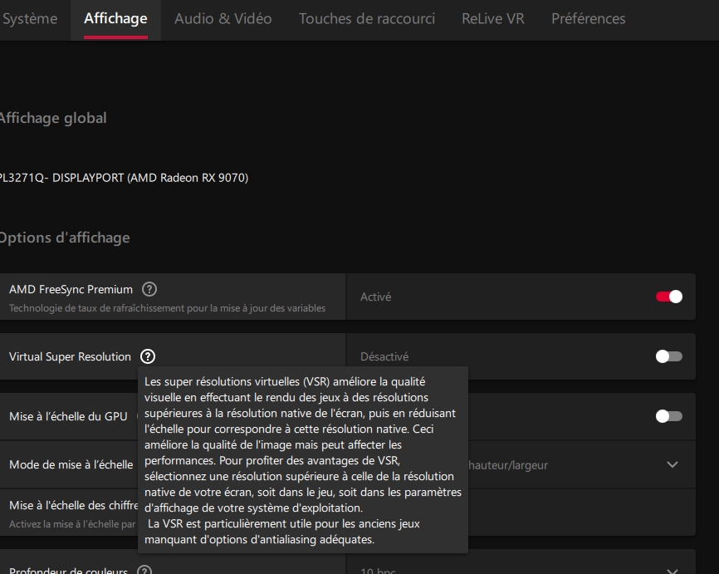Open the ReLive VR tab
This screenshot has width=719, height=574.
click(x=493, y=19)
